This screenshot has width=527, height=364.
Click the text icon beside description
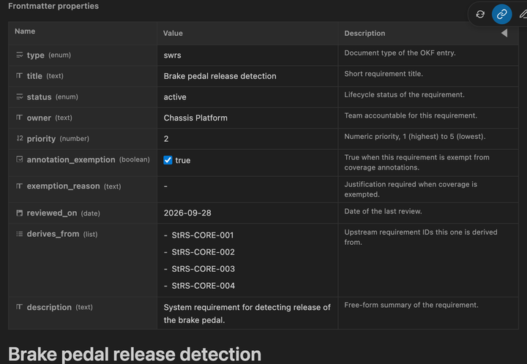point(20,307)
